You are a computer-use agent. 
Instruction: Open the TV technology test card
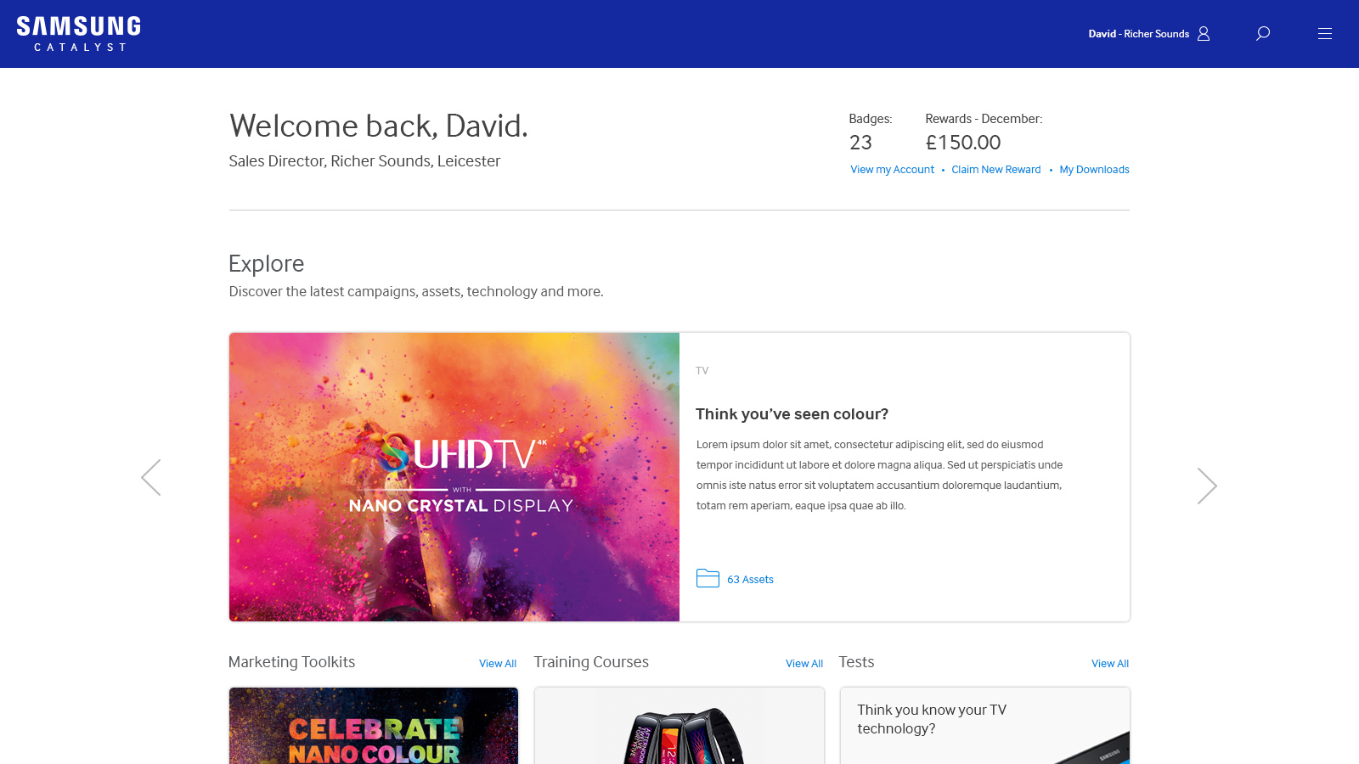[x=985, y=726]
